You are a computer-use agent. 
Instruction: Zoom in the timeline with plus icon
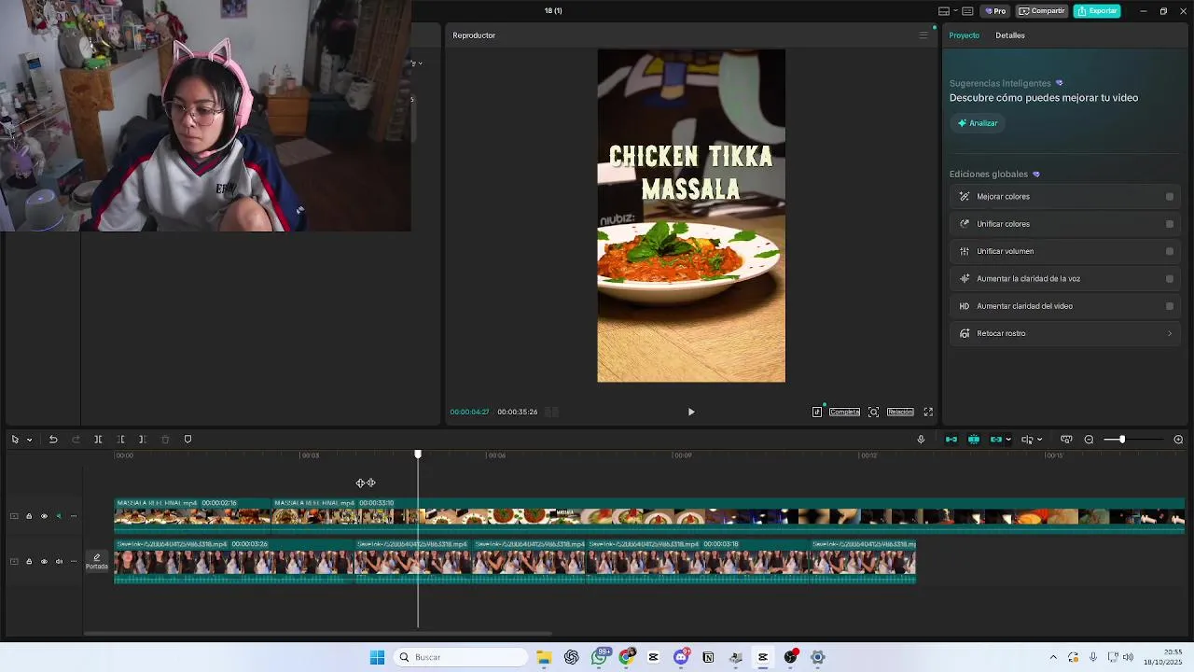point(1178,440)
